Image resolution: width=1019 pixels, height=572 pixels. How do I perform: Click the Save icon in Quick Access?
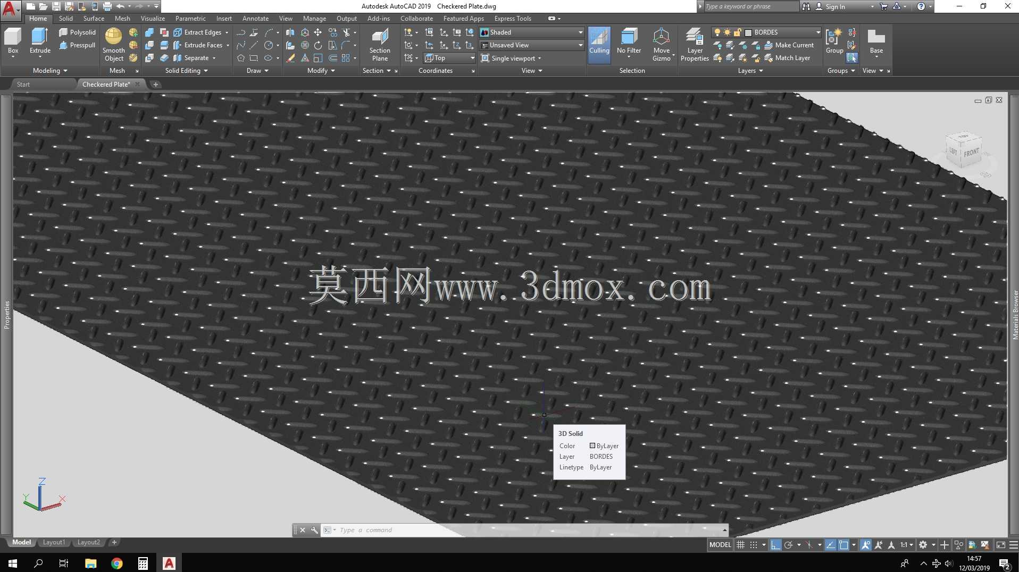pos(56,6)
